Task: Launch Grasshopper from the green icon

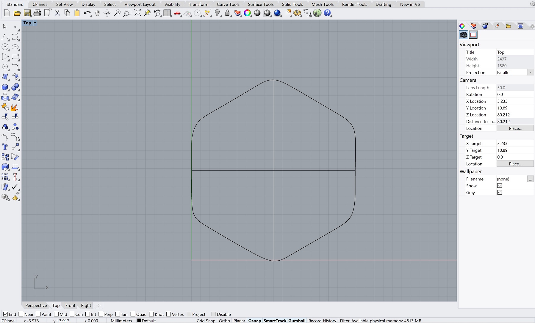Action: pyautogui.click(x=317, y=13)
